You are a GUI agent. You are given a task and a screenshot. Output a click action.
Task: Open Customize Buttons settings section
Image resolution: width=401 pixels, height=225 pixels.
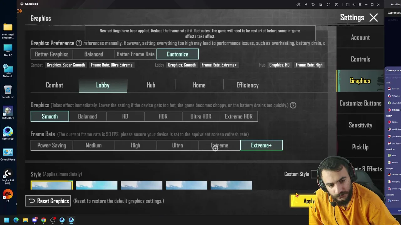click(x=360, y=103)
